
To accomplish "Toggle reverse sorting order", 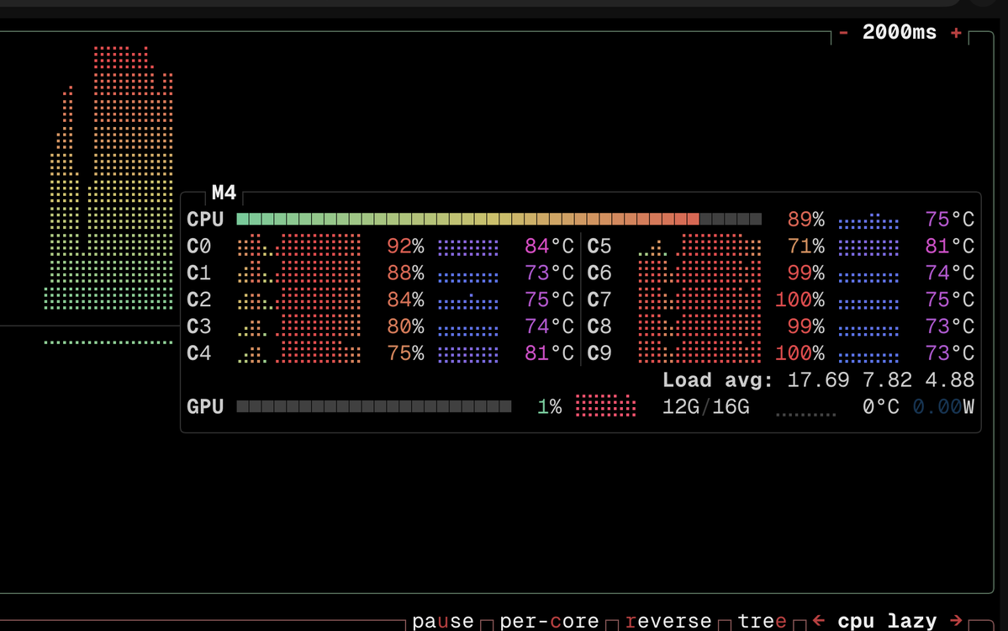I will click(x=668, y=622).
